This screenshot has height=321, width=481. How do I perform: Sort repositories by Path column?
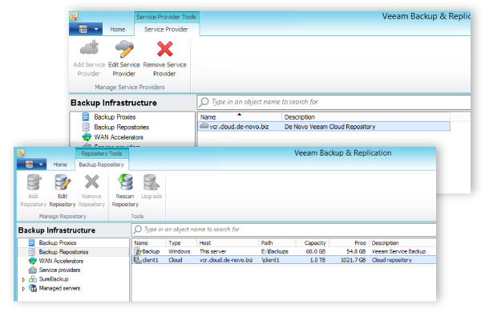click(277, 243)
